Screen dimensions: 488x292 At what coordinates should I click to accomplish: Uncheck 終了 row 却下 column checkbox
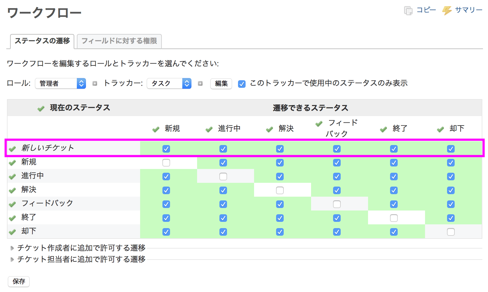451,218
